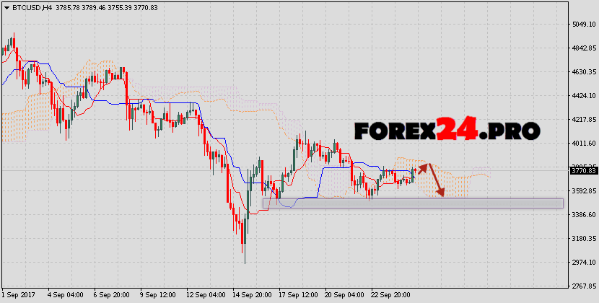Click the 14 Sep 20:00 time label
The height and width of the screenshot is (303, 599).
250,296
